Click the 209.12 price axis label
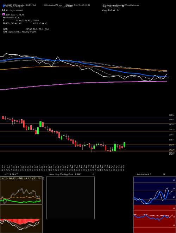This screenshot has width=176, height=233. pyautogui.click(x=171, y=130)
